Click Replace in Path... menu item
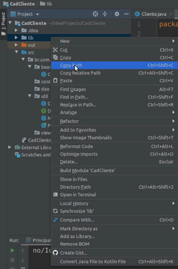Screen dimensions: 178x269 coord(114,105)
